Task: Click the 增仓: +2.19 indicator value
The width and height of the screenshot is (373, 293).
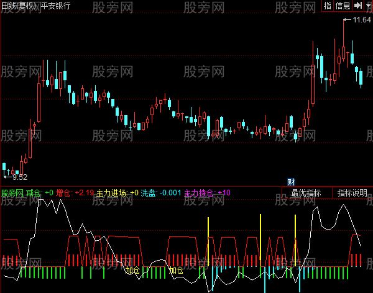Action: [x=75, y=193]
